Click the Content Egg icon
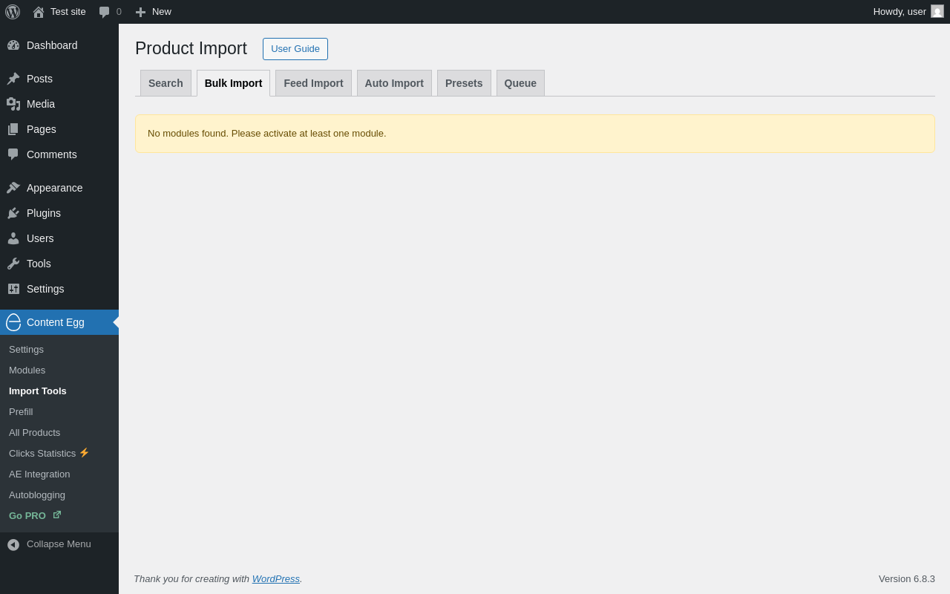The height and width of the screenshot is (594, 950). coord(13,322)
